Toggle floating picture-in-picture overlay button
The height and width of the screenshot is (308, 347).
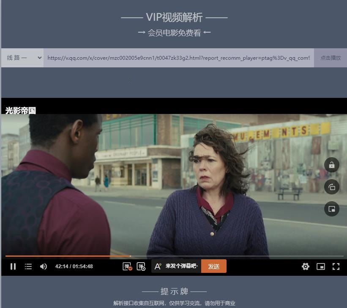(x=332, y=209)
